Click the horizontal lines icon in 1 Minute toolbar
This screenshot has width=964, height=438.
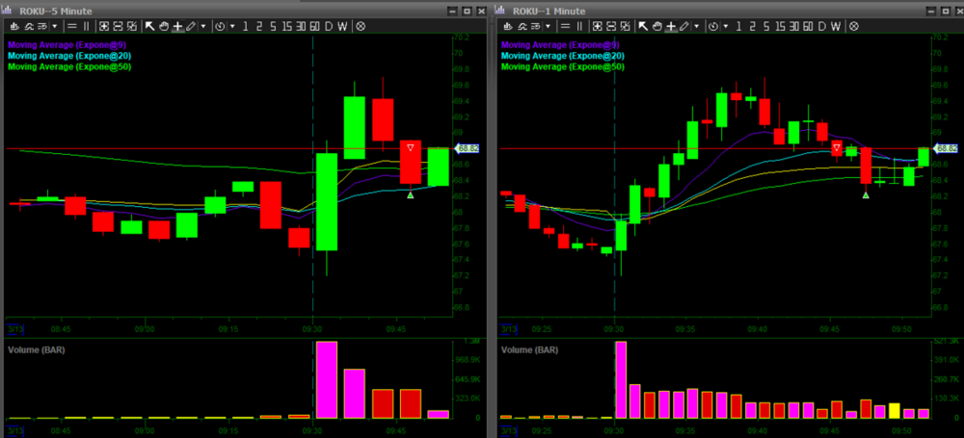[563, 26]
